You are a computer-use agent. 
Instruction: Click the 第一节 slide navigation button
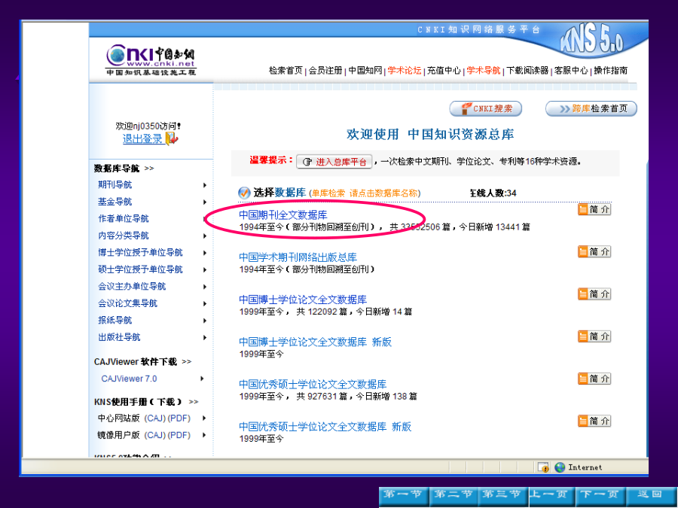click(x=404, y=497)
